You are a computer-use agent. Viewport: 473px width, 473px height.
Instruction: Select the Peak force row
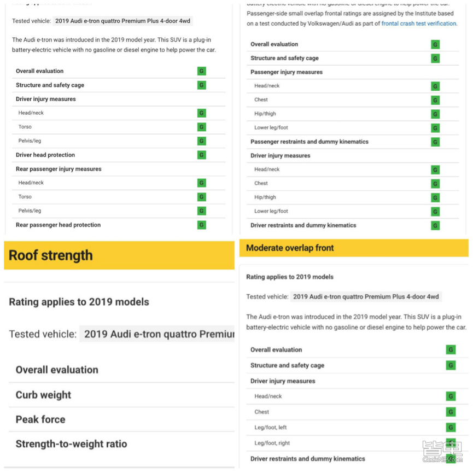pyautogui.click(x=121, y=419)
